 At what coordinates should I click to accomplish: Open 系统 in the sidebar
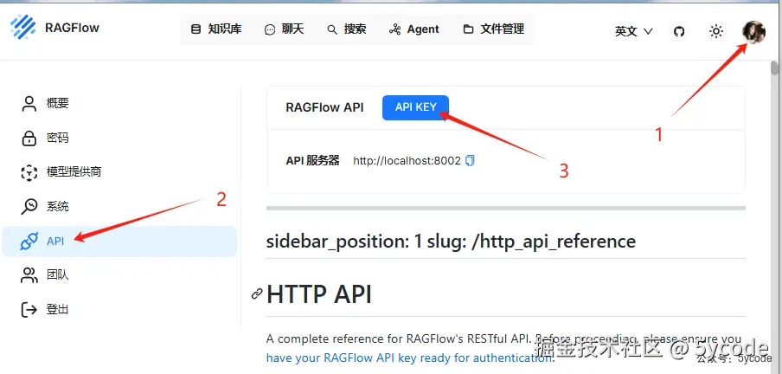click(119, 206)
